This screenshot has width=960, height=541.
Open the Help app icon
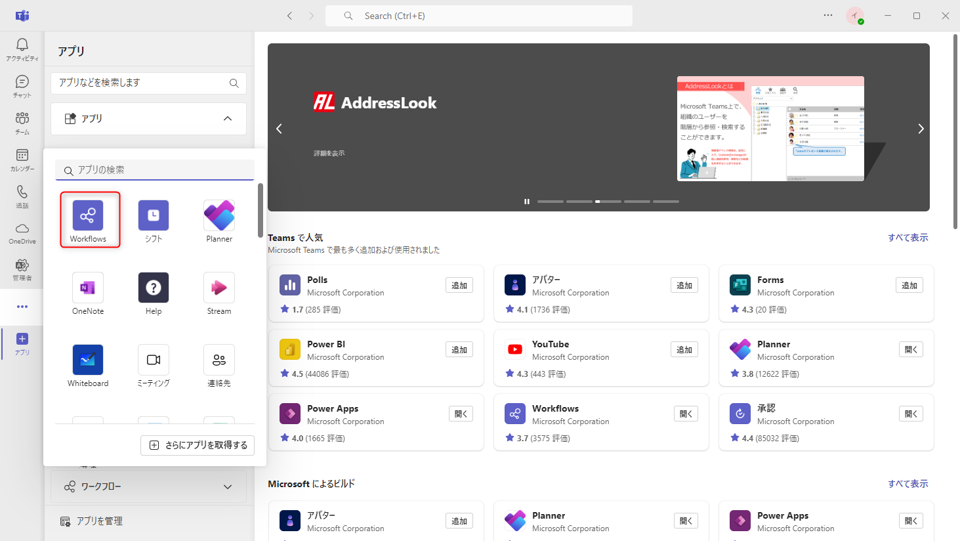click(x=154, y=288)
